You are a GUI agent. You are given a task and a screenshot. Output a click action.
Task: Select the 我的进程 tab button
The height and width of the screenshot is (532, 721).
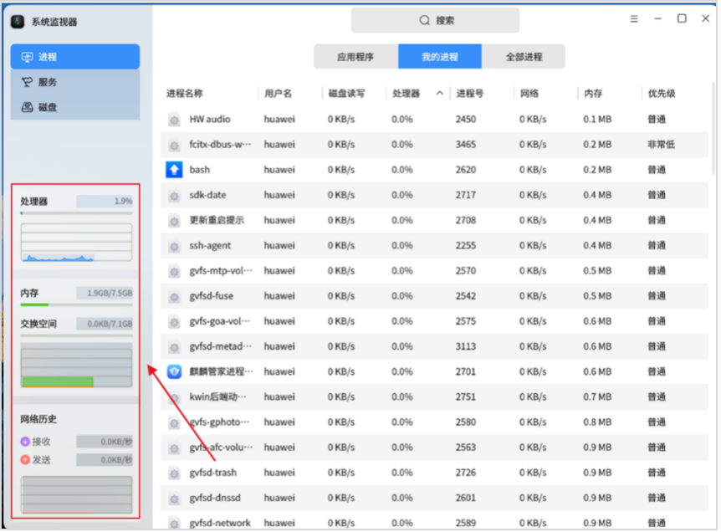click(439, 57)
